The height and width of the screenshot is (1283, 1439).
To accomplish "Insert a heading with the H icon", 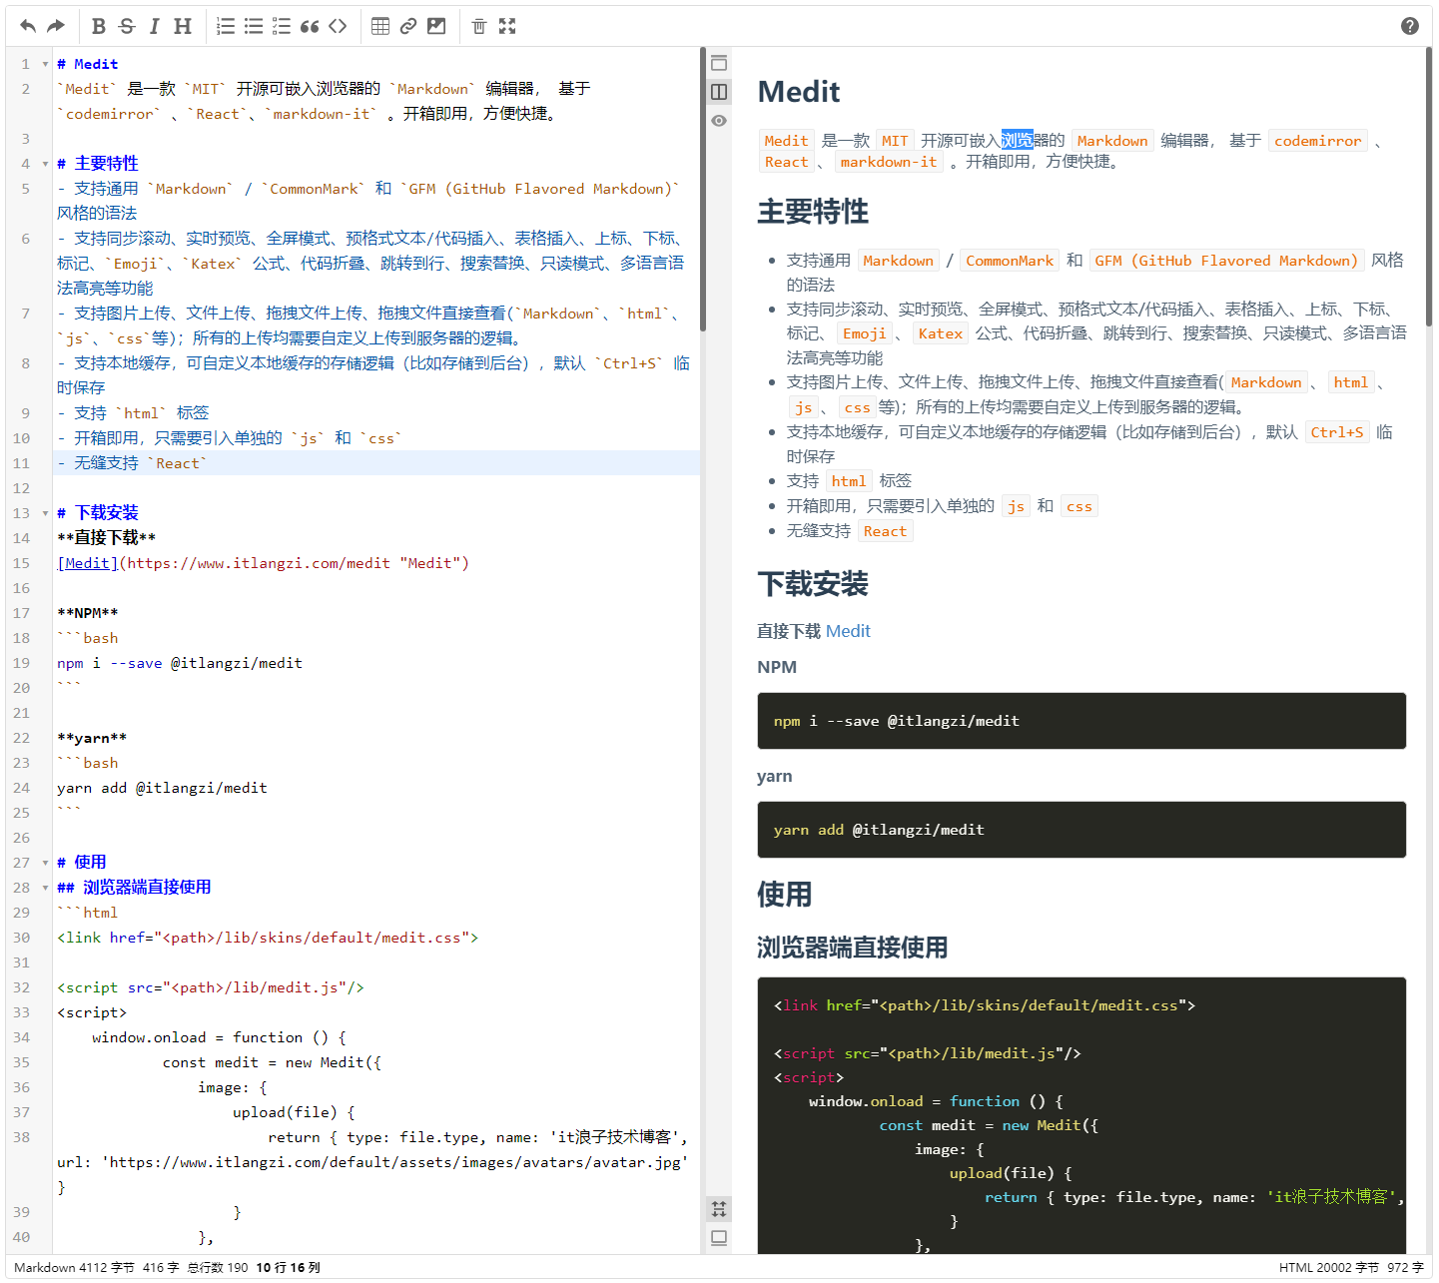I will pos(183,26).
